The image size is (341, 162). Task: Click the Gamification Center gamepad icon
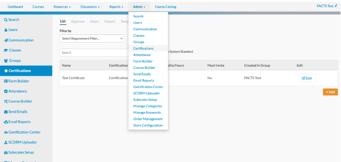[x=6, y=132]
